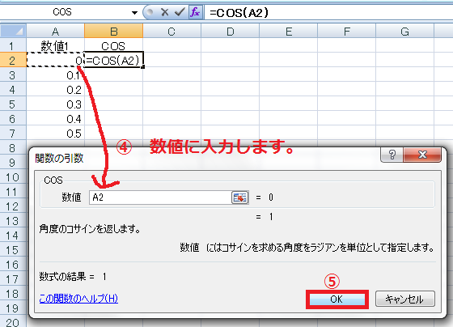Select row 1 header

coord(13,45)
